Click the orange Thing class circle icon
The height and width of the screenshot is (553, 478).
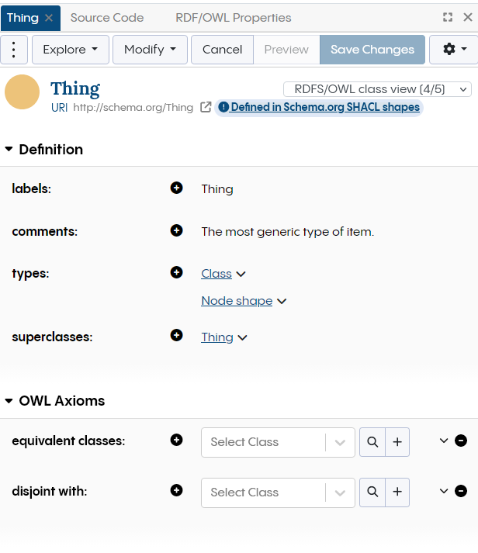(22, 92)
